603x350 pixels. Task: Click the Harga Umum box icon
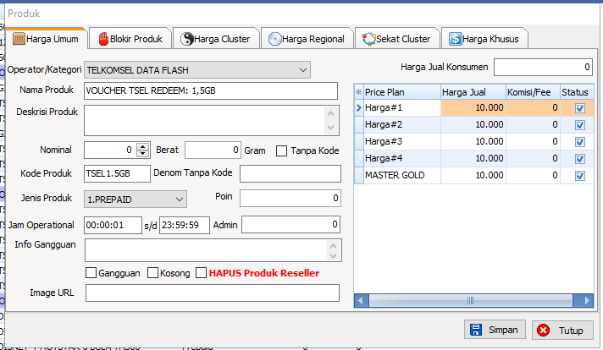pos(19,39)
